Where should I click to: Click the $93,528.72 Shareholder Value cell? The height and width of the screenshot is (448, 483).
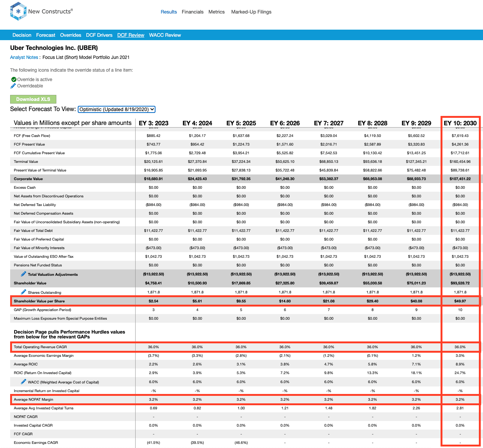460,283
